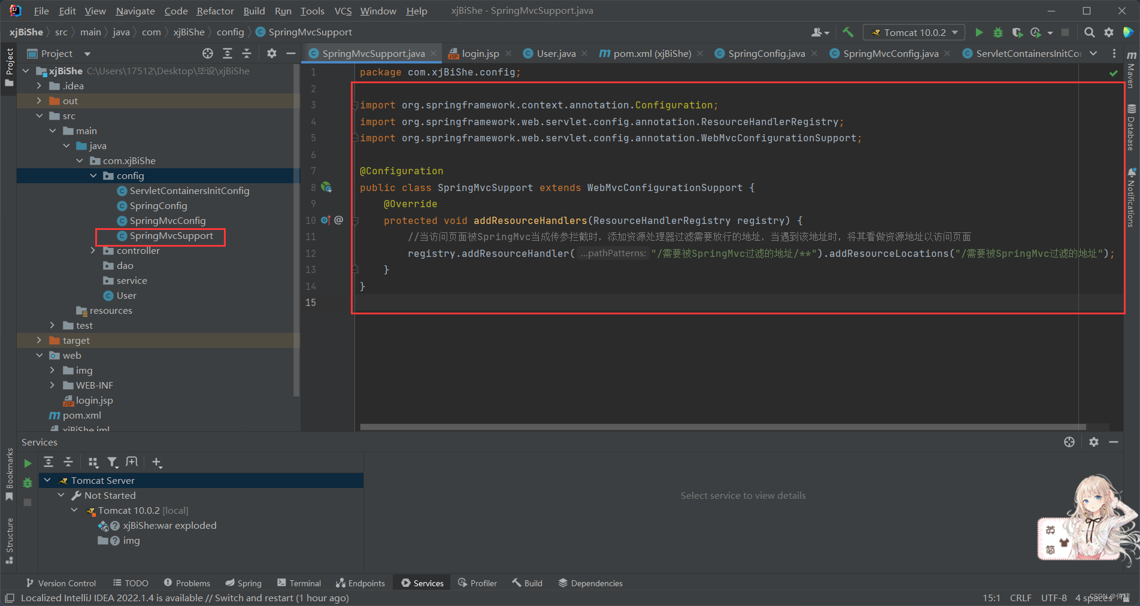Open the Dependencies tool window
1140x606 pixels.
[590, 583]
